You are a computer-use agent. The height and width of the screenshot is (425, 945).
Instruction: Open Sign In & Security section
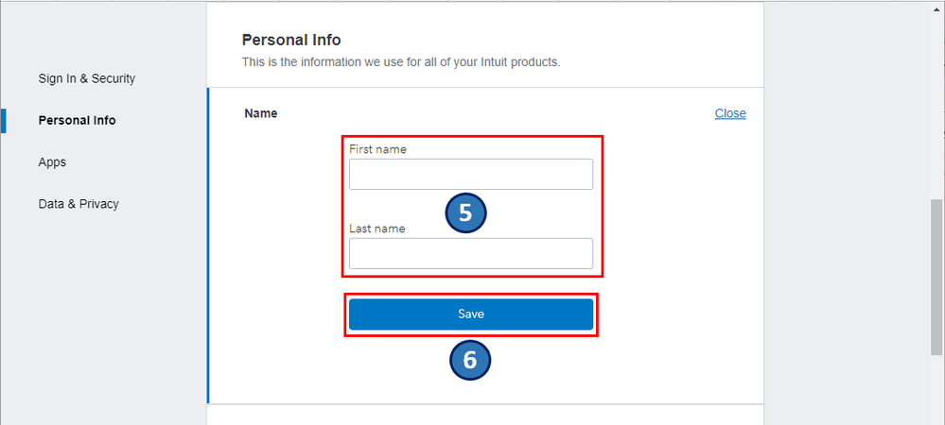coord(86,78)
